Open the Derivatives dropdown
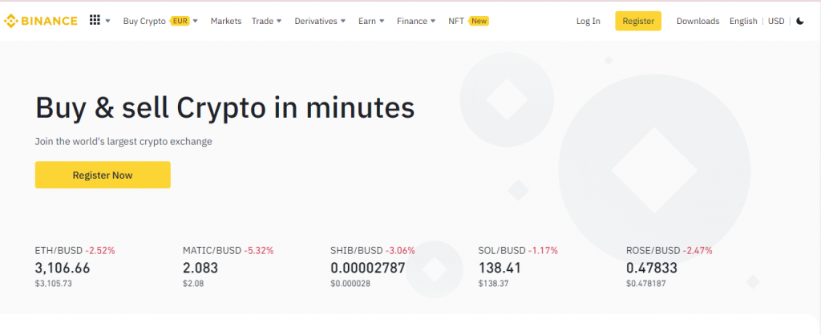 (x=320, y=21)
